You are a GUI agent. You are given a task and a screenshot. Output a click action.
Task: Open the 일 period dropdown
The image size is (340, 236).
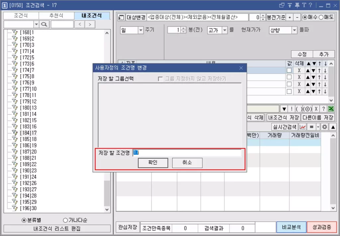[141, 30]
